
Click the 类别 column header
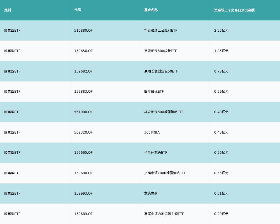point(8,10)
